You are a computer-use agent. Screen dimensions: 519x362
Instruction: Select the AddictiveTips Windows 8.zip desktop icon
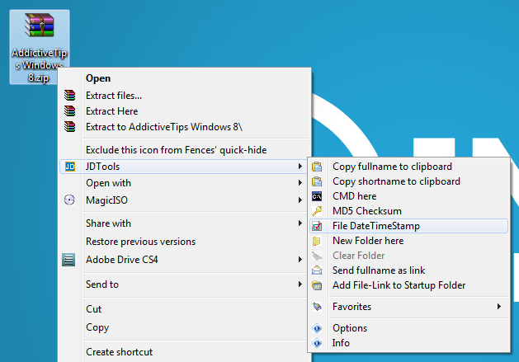[40, 46]
